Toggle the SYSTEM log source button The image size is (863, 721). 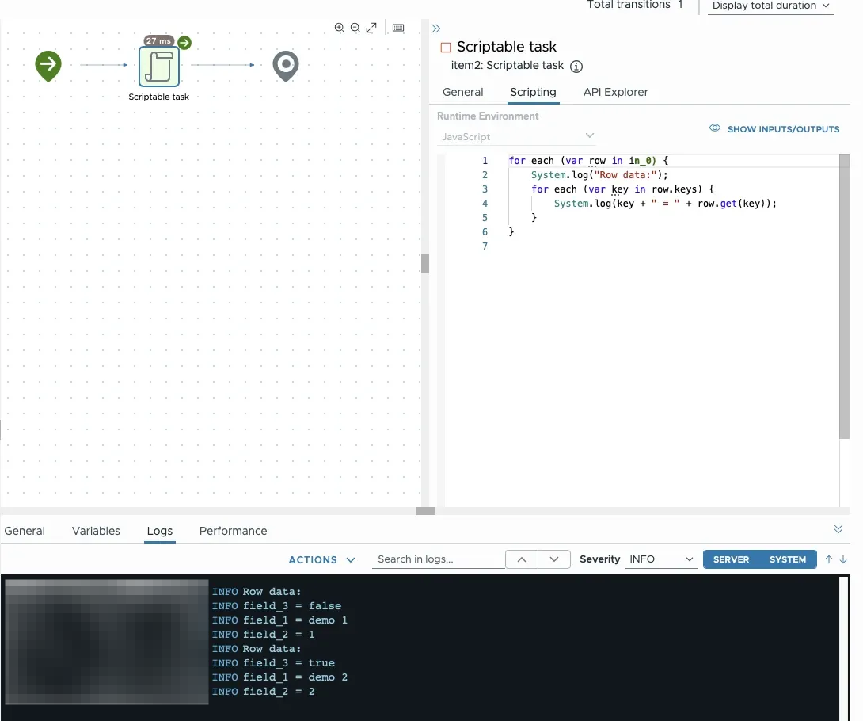(x=788, y=559)
